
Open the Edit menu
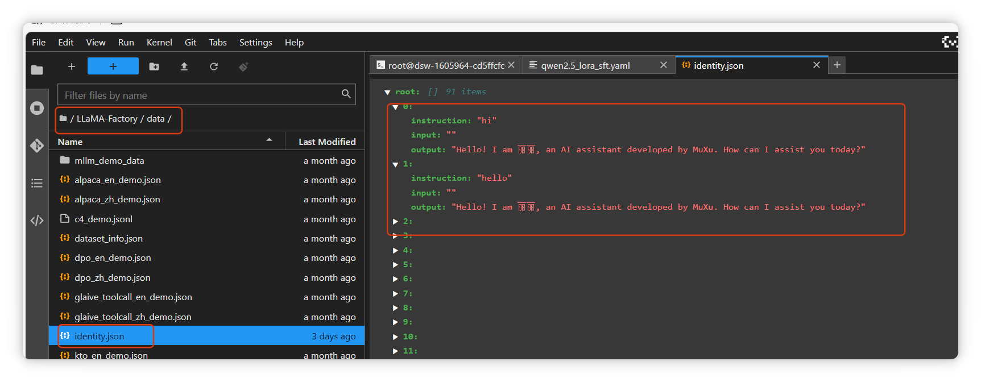click(x=65, y=42)
